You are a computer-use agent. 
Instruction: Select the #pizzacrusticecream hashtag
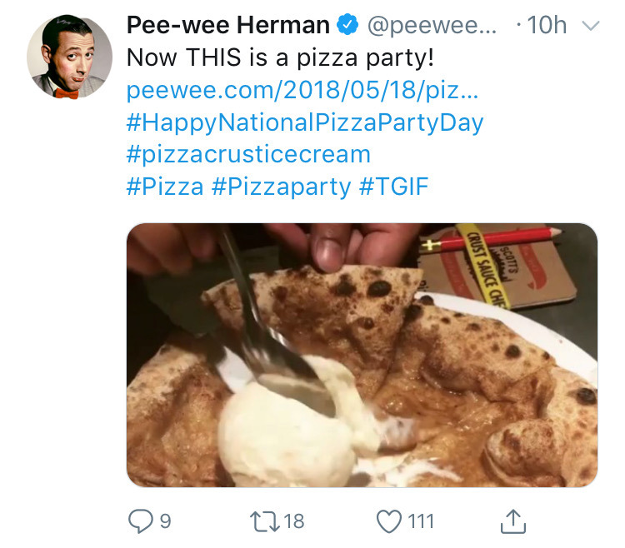[248, 154]
